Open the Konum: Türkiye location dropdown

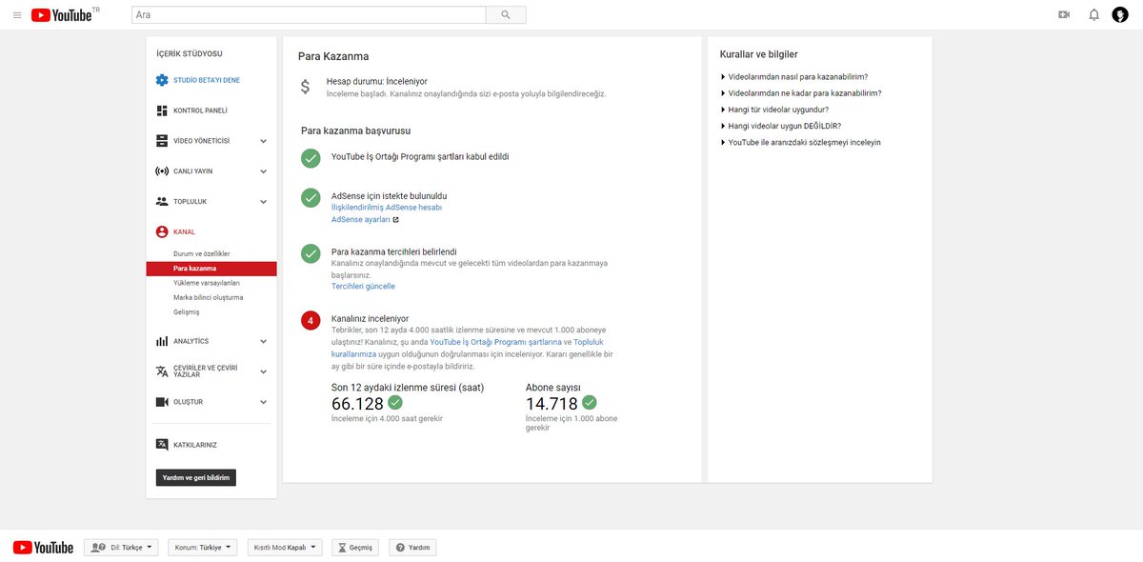(203, 548)
